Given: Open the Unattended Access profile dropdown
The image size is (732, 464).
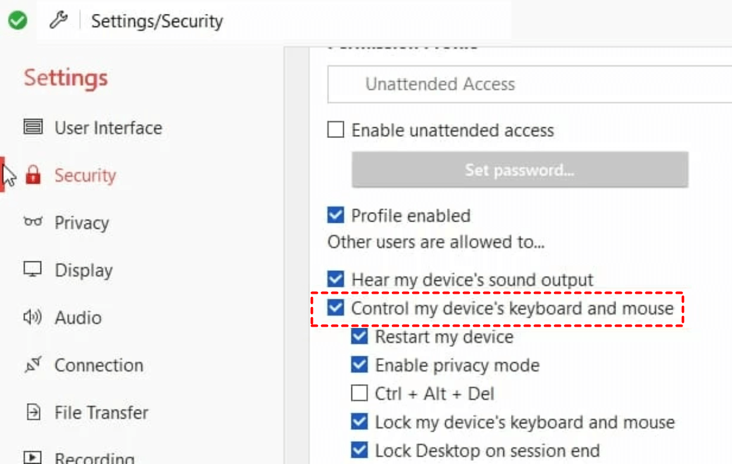Looking at the screenshot, I should 529,84.
